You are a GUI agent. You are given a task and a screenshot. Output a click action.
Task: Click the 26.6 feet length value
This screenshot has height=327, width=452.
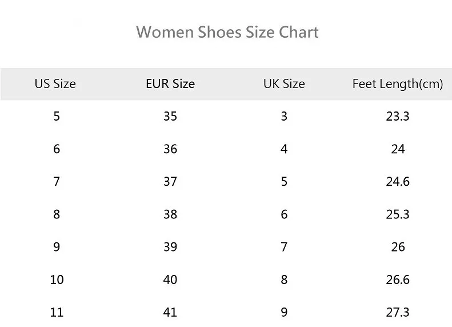pyautogui.click(x=398, y=280)
